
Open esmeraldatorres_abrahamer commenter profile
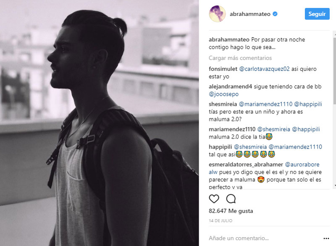point(246,164)
